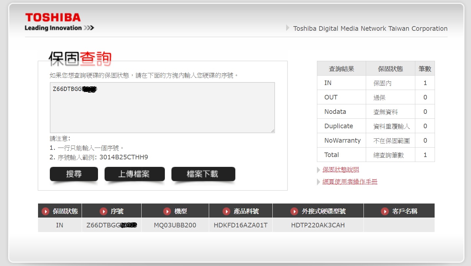Click the text area resize handle
This screenshot has height=266, width=471.
pyautogui.click(x=272, y=131)
